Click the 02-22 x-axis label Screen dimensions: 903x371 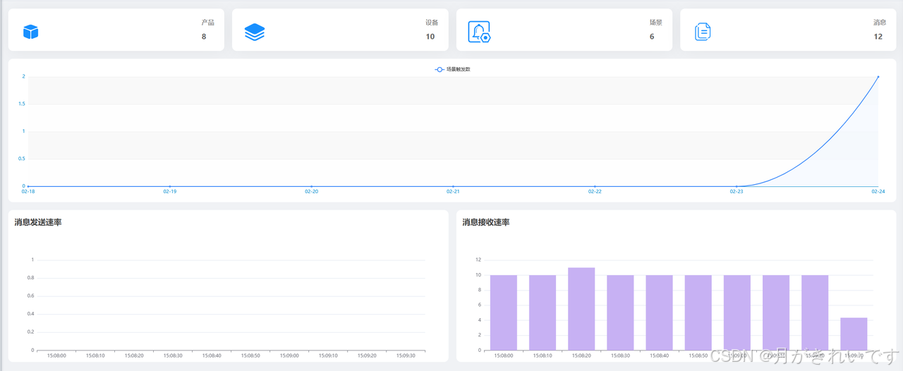[595, 192]
